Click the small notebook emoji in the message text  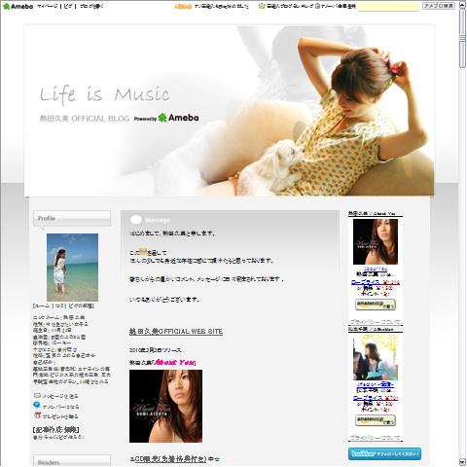143,251
